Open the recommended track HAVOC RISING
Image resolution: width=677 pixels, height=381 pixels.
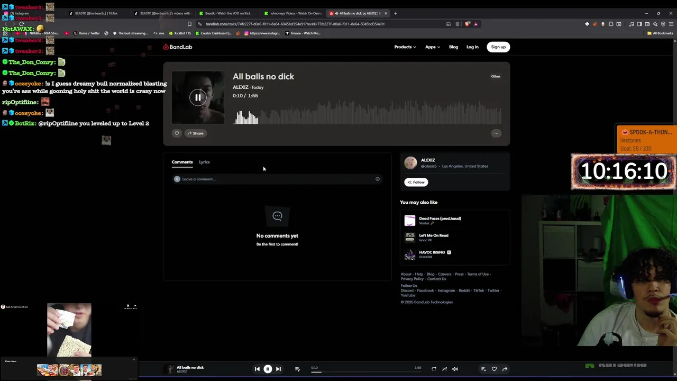tap(432, 252)
